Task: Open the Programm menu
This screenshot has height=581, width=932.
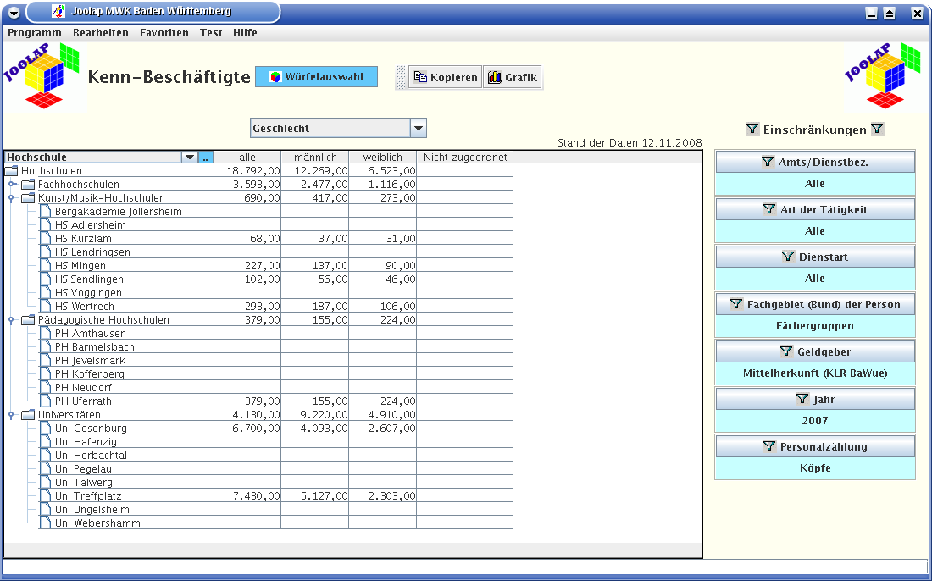Action: tap(35, 33)
